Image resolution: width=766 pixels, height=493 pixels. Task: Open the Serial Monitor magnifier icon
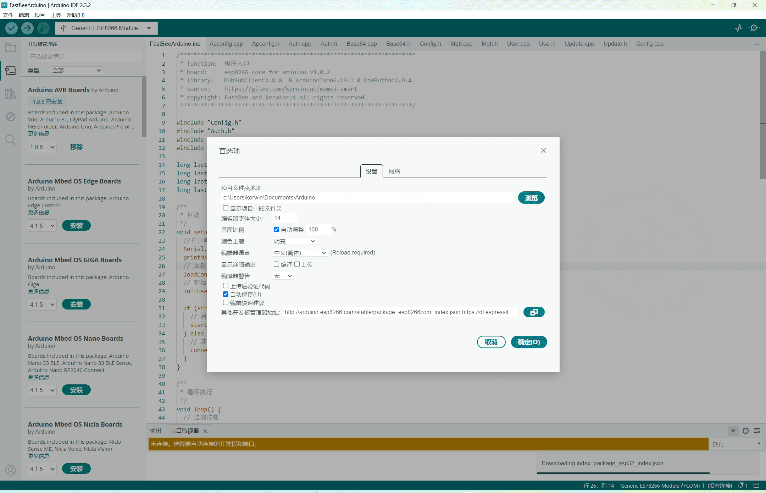point(754,28)
